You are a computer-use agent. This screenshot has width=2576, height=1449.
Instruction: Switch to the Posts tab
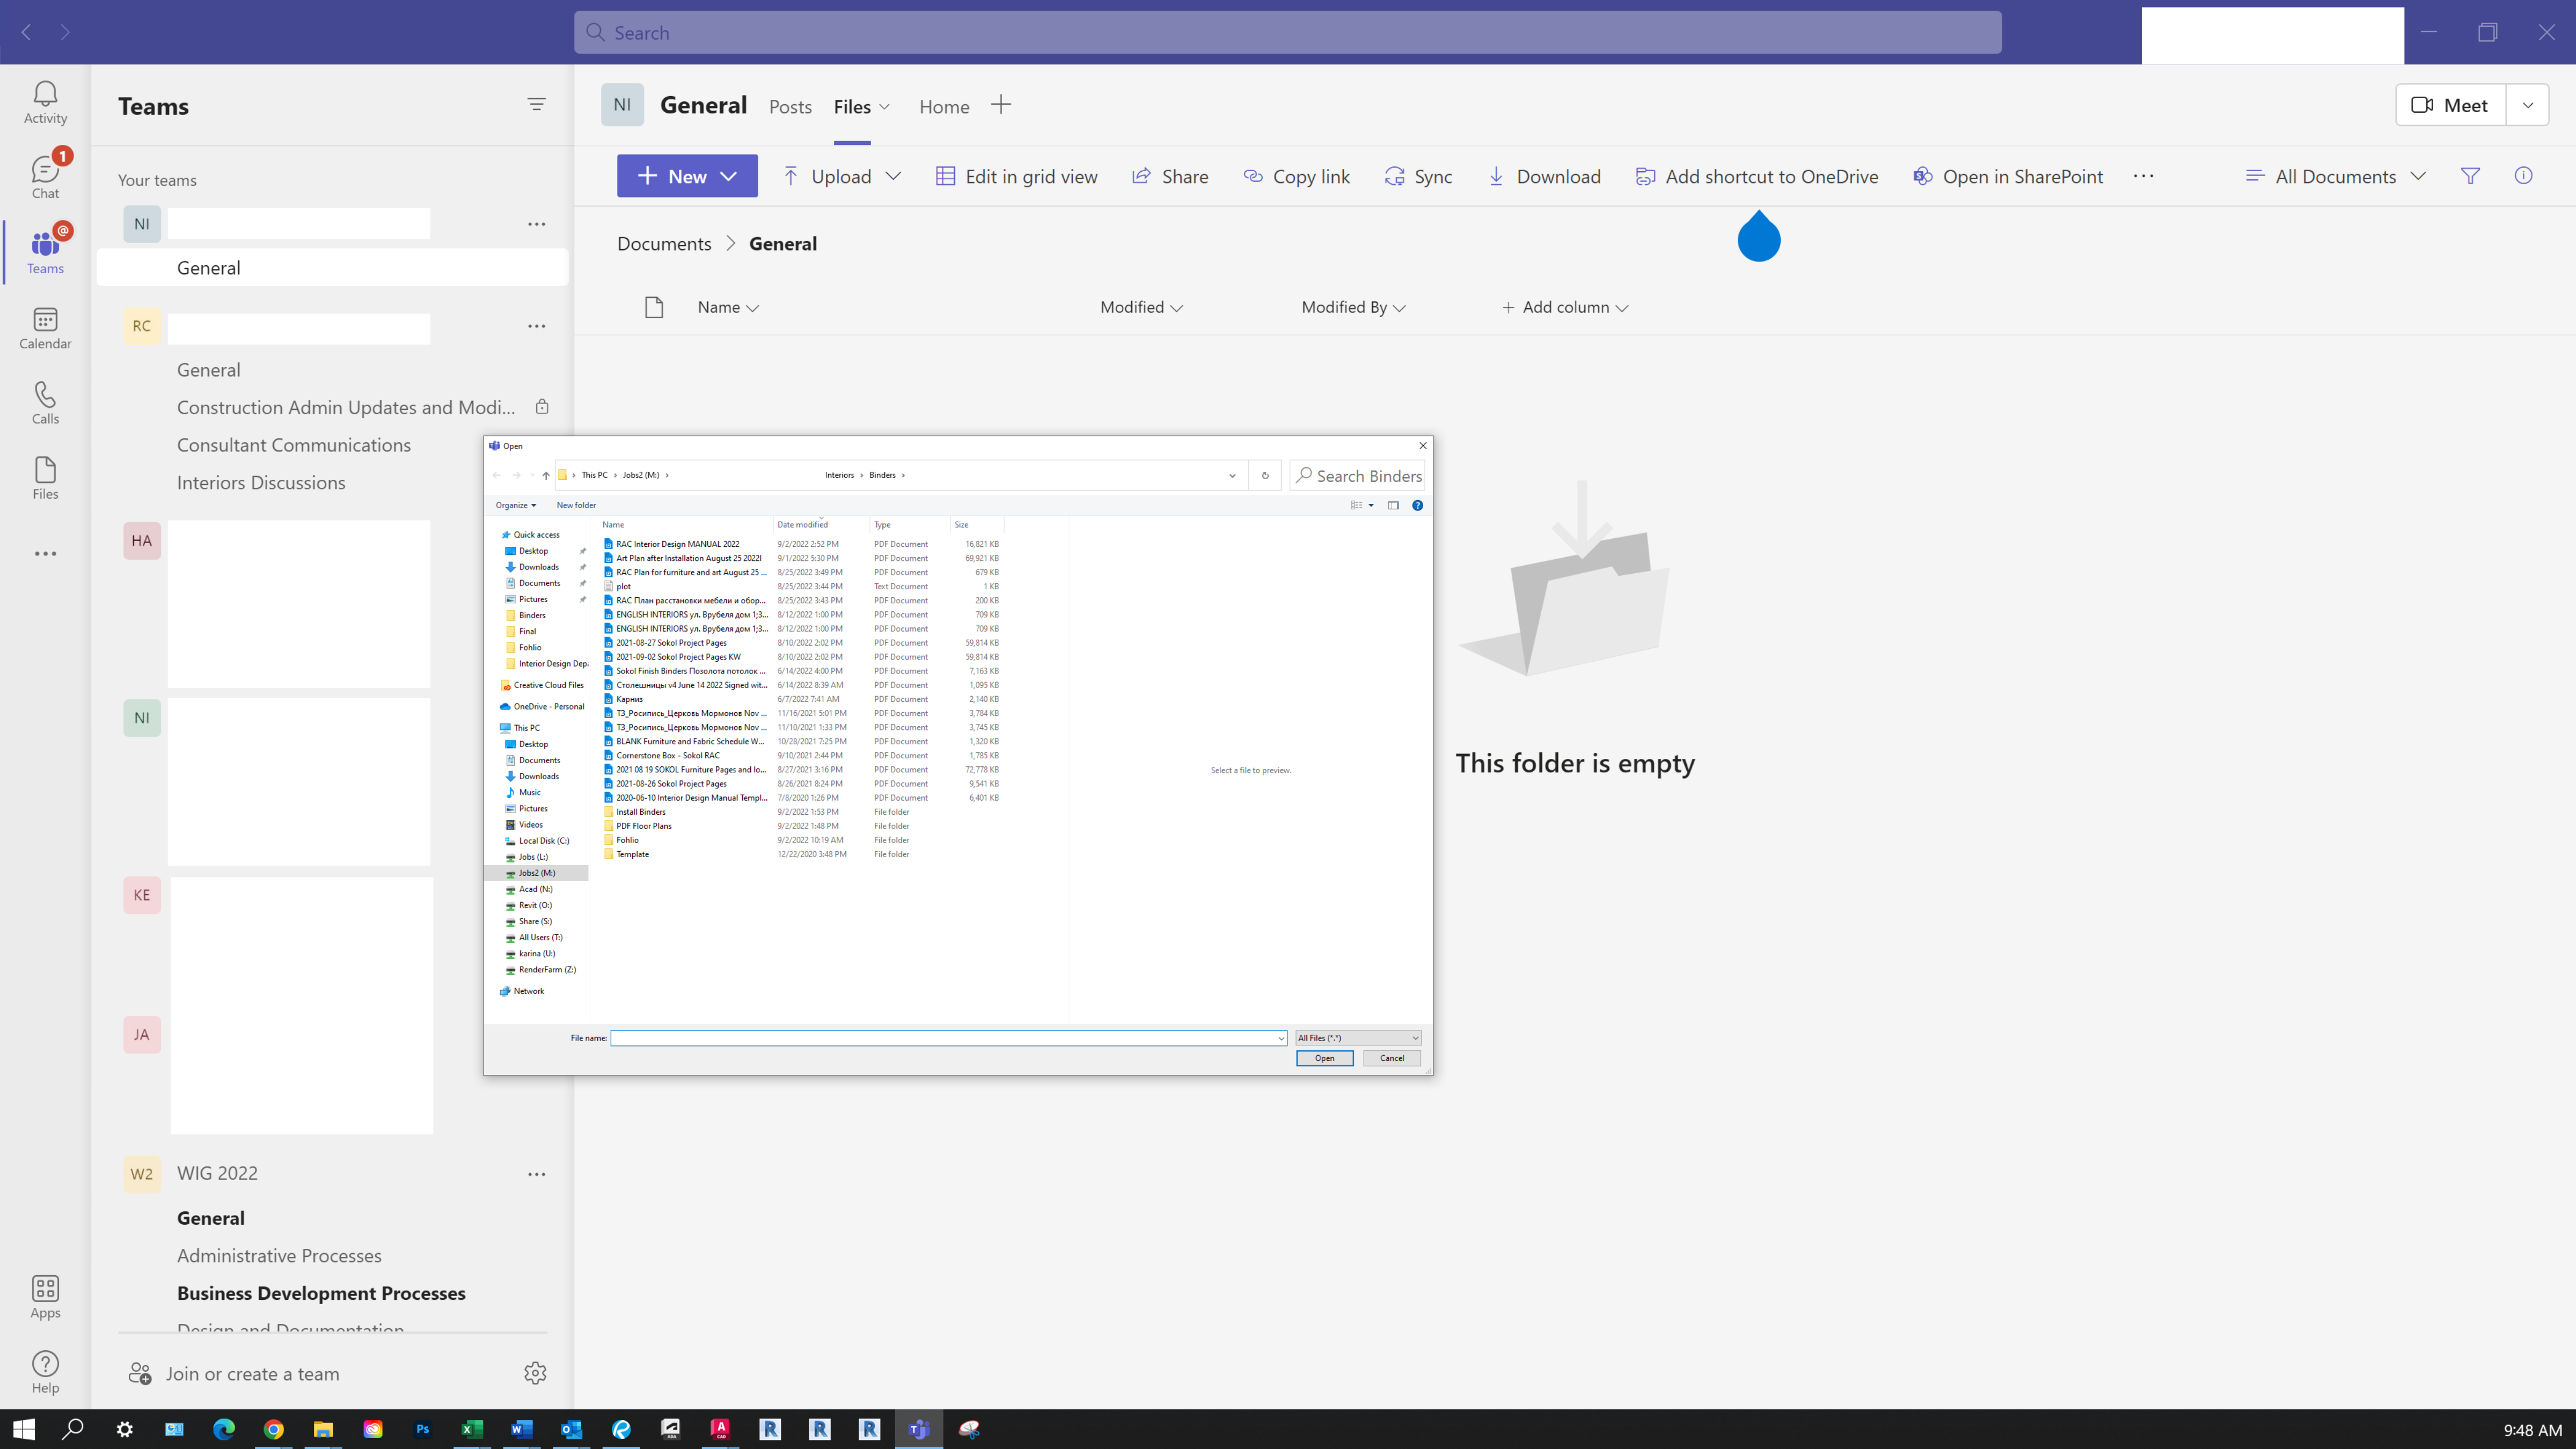[x=790, y=106]
